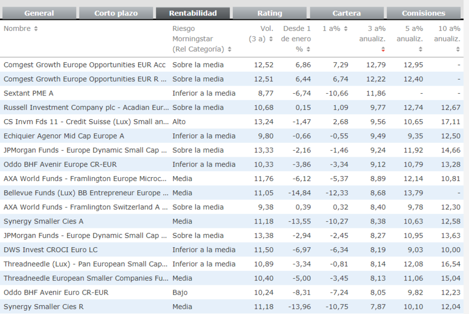Open Comgest Growth Europe Opportunities EUR Acc
469x314 pixels.
tap(85, 65)
